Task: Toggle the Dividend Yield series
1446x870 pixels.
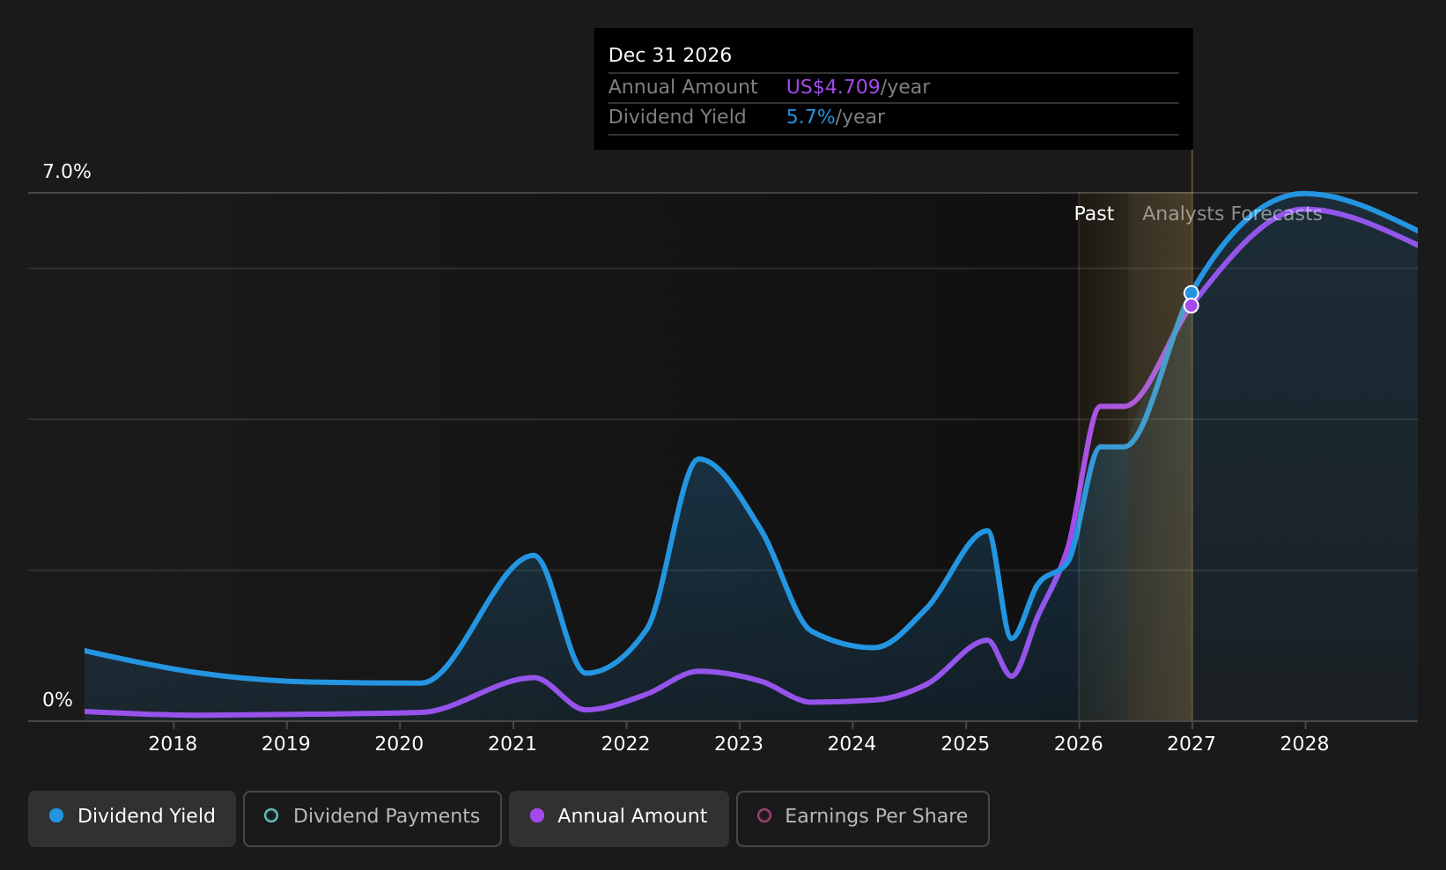Action: [x=132, y=819]
